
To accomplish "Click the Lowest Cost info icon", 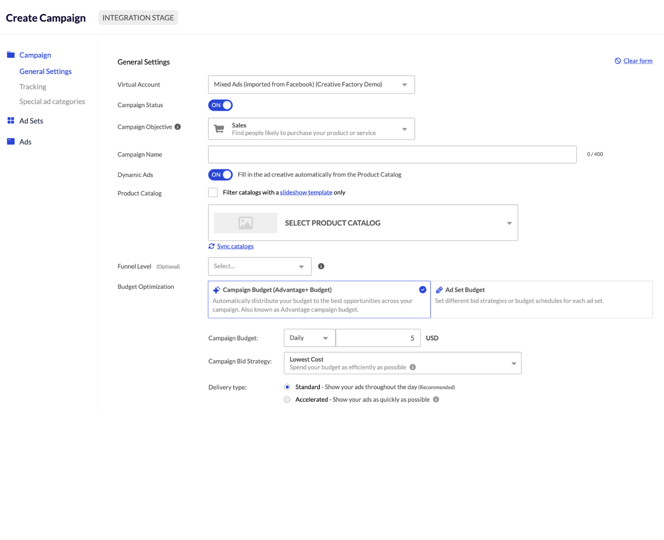I will point(413,367).
